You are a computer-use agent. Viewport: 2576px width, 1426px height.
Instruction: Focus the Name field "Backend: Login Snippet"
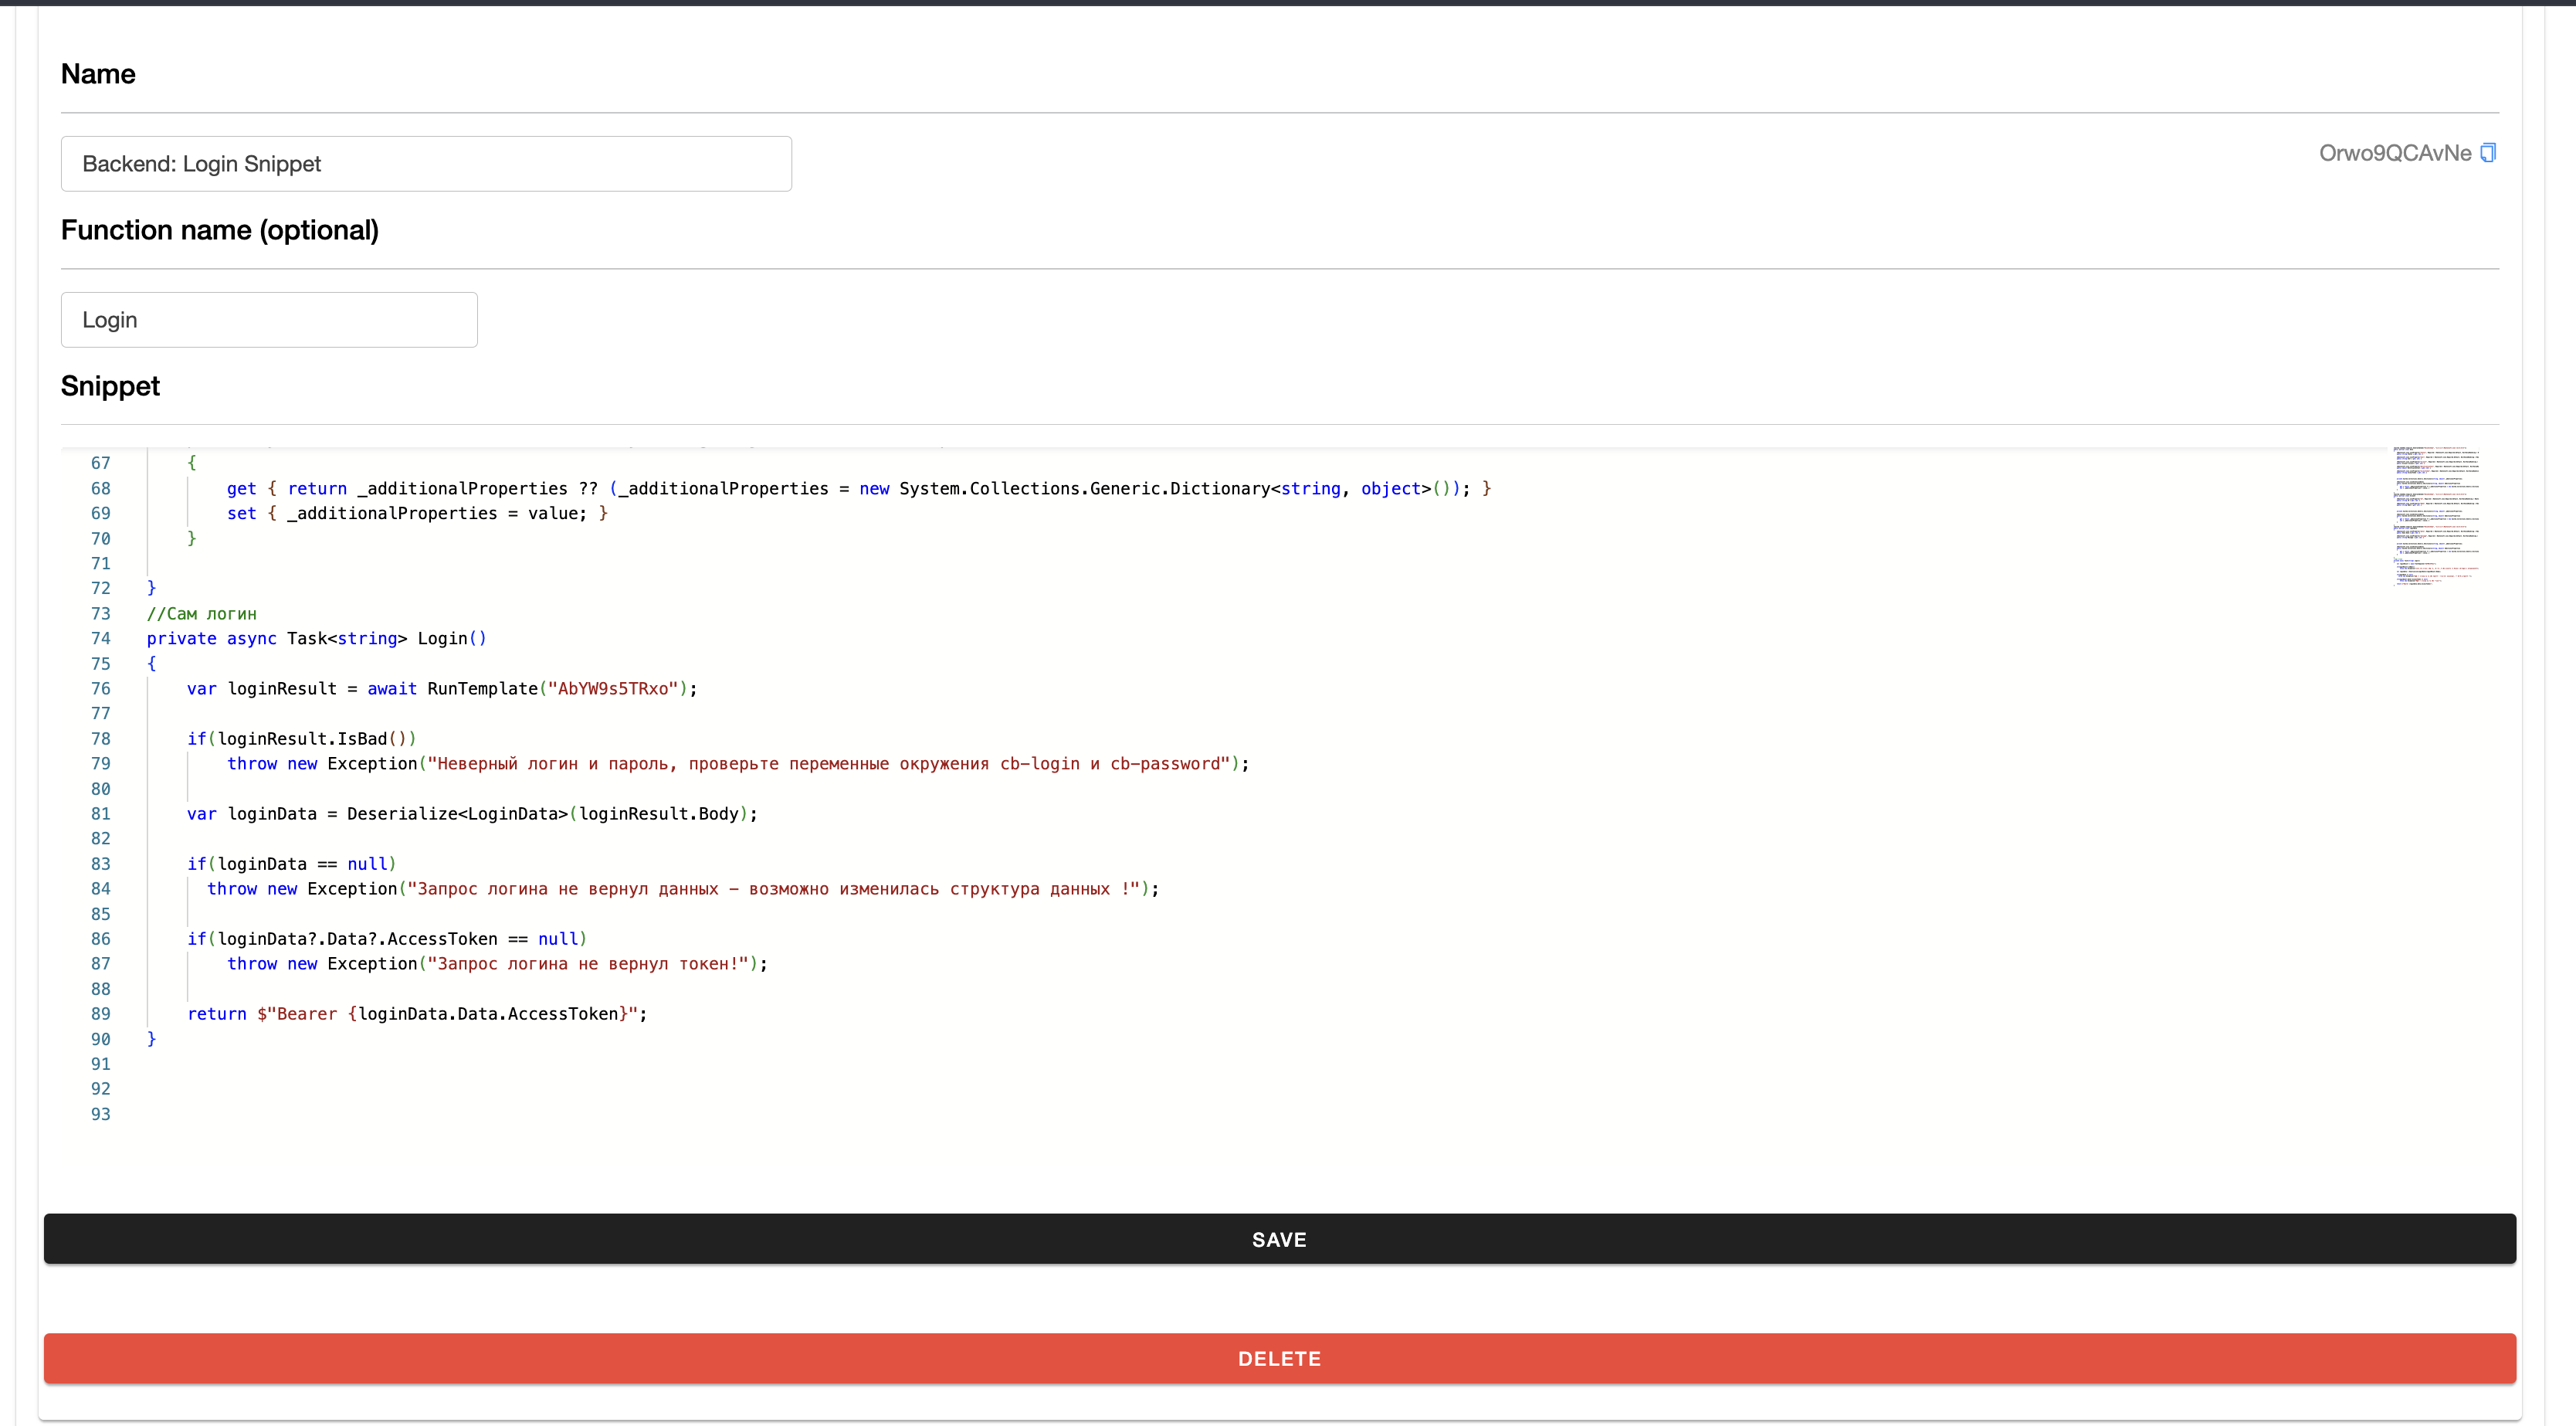point(426,164)
